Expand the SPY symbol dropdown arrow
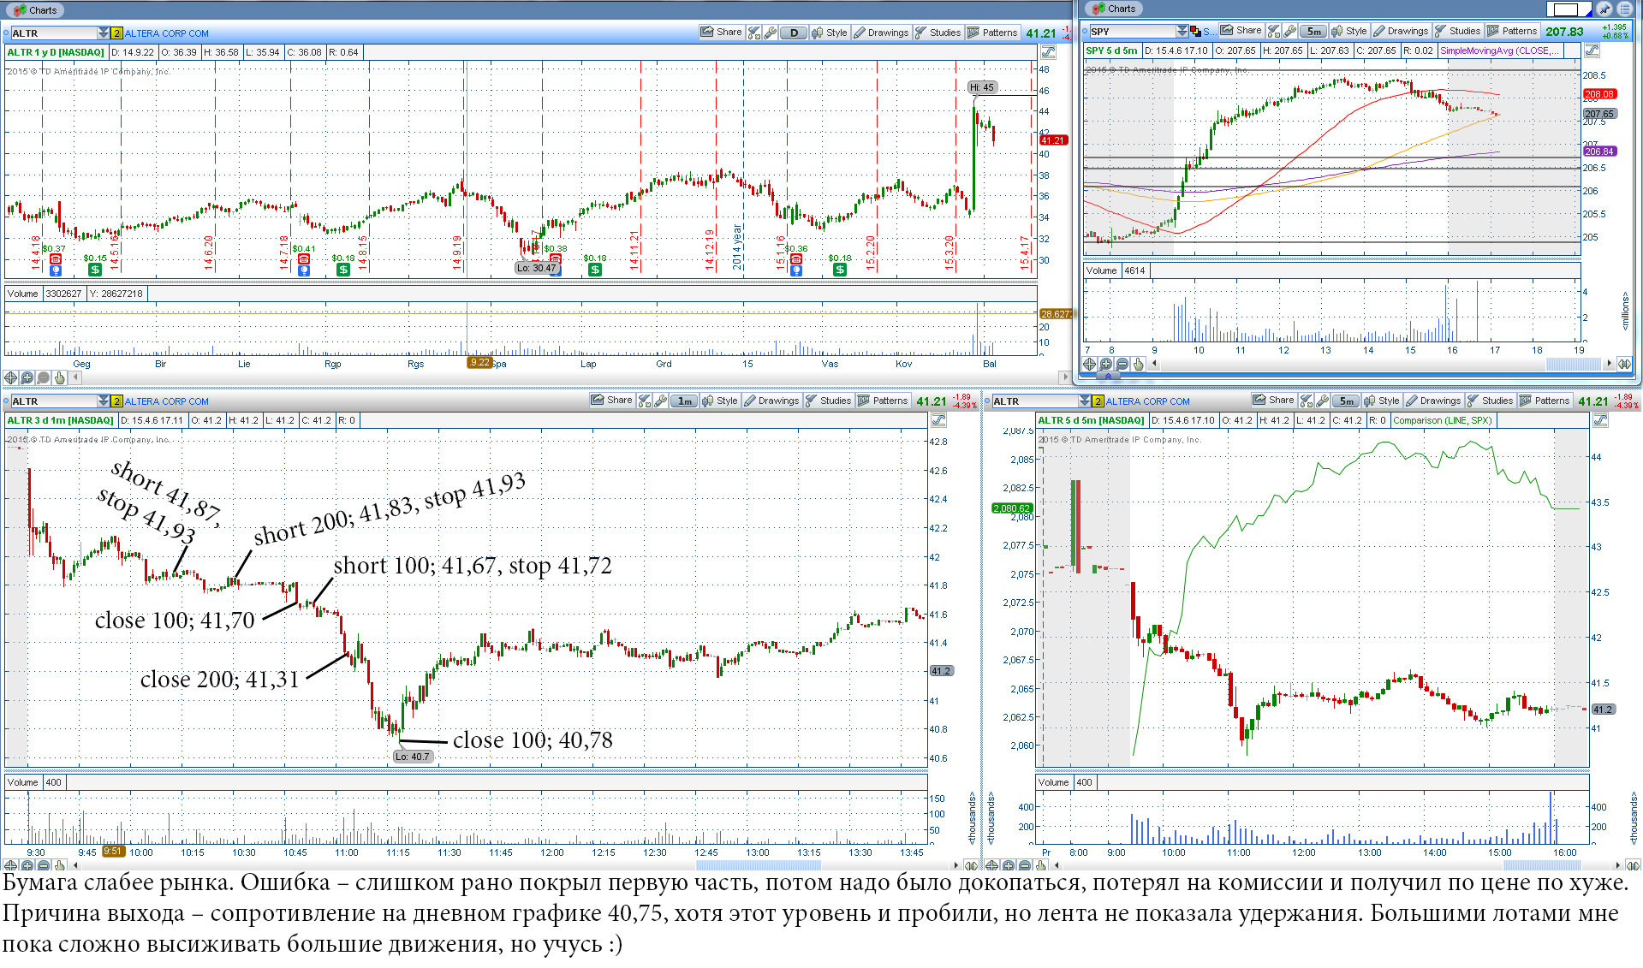This screenshot has width=1643, height=968. (x=1182, y=31)
